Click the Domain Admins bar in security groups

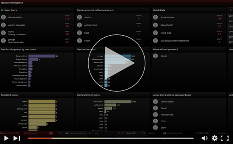coord(42,56)
